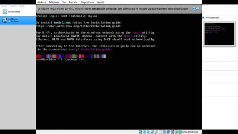238x134 pixels.
Task: Click the green Corriendo running status icon
Action: pos(9,21)
